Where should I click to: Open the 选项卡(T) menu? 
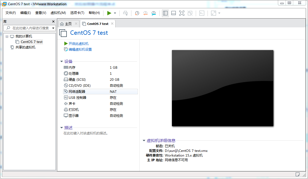[77, 13]
